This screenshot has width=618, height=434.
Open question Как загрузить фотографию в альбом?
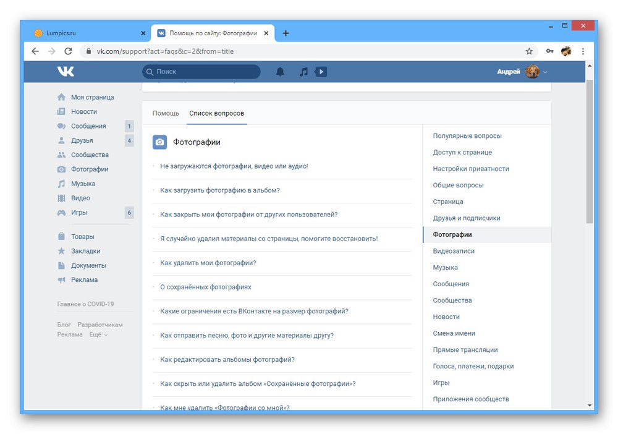tap(220, 190)
